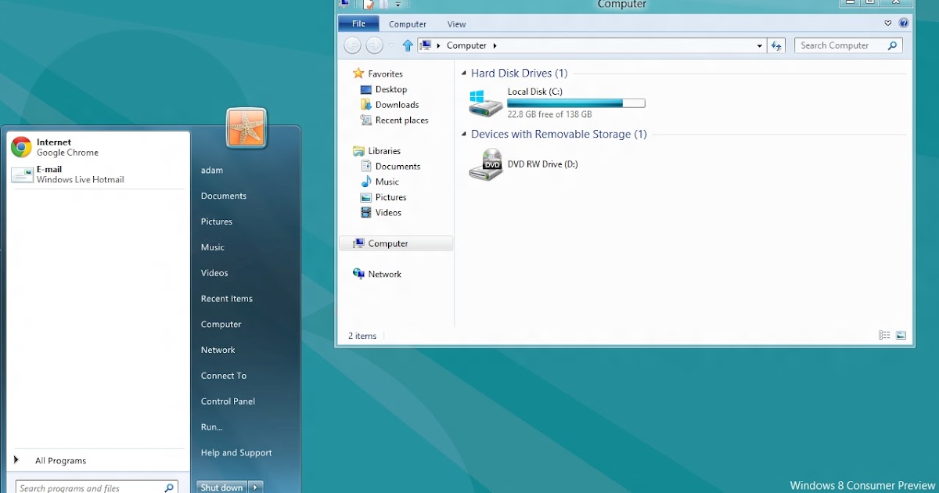
Task: Open Music from Start menu
Action: click(x=213, y=247)
